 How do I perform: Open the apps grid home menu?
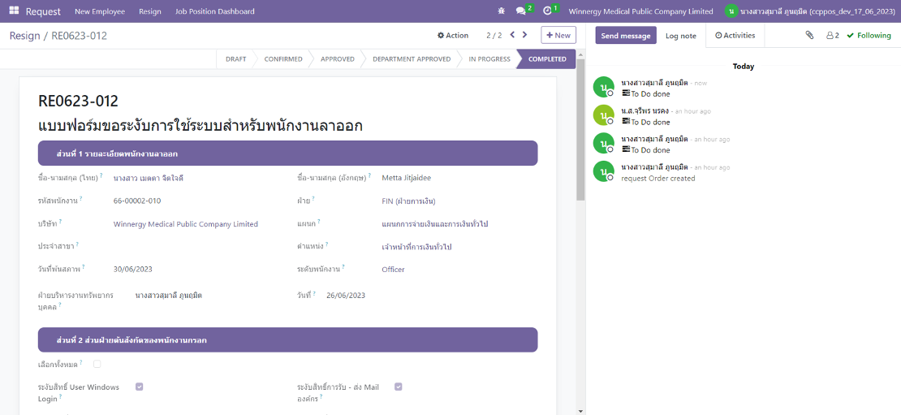[14, 11]
